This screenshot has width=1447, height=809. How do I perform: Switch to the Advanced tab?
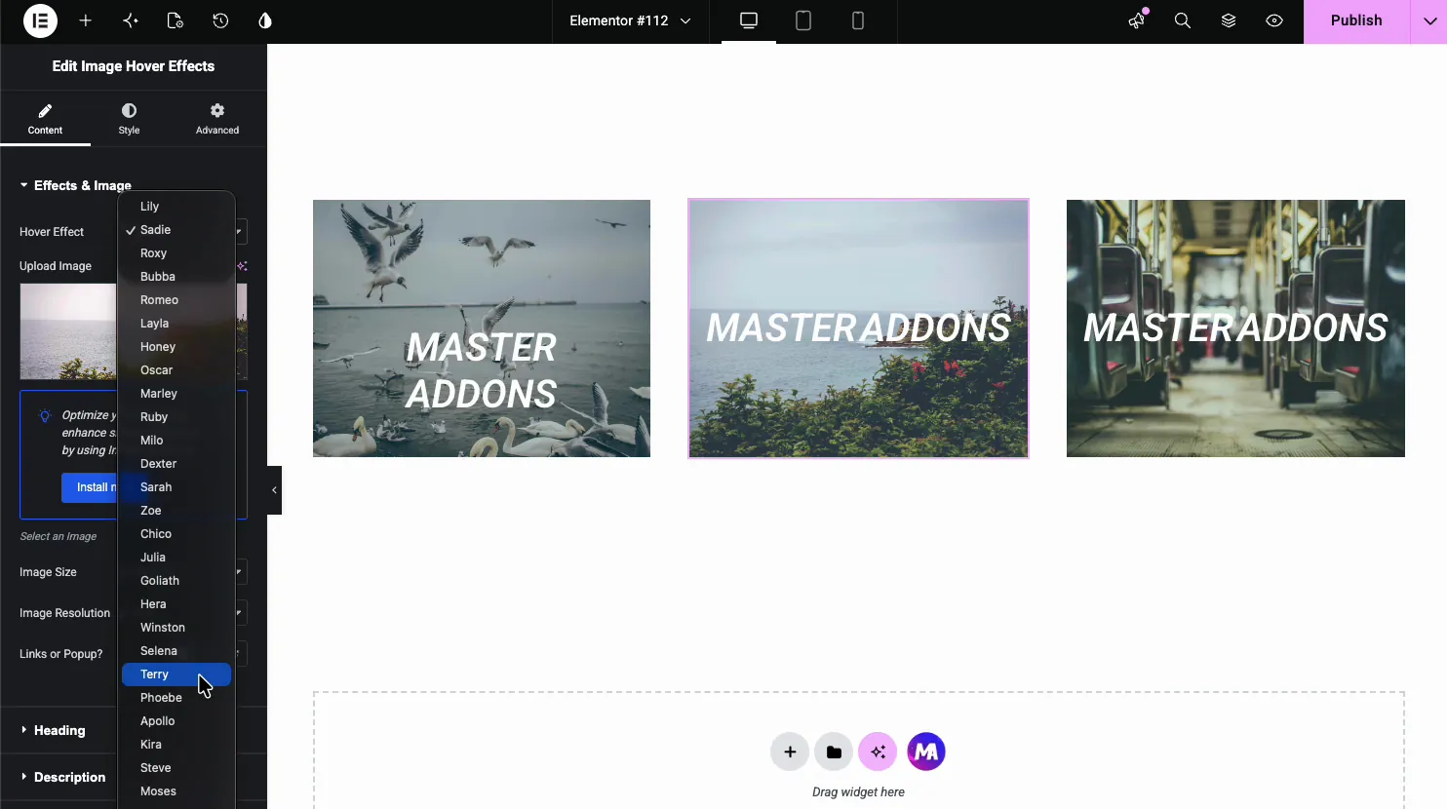(217, 118)
